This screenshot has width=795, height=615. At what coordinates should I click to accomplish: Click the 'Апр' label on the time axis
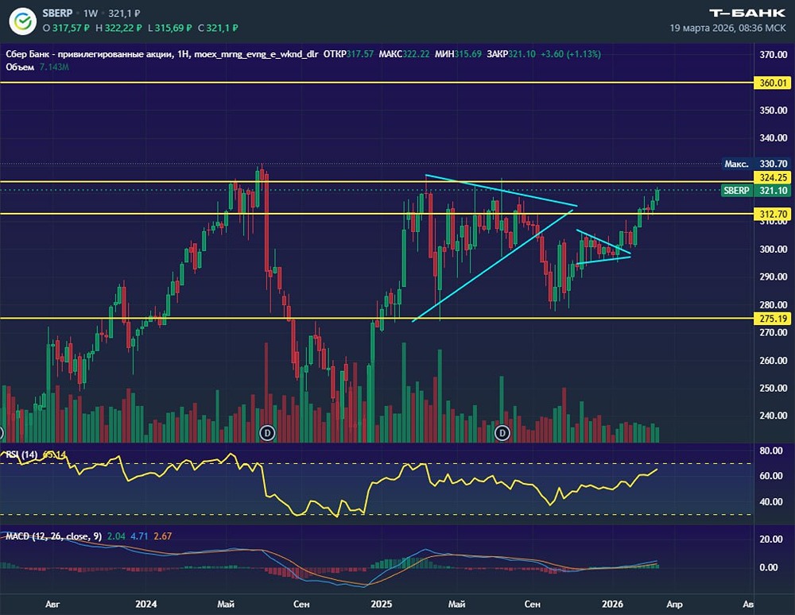[674, 604]
